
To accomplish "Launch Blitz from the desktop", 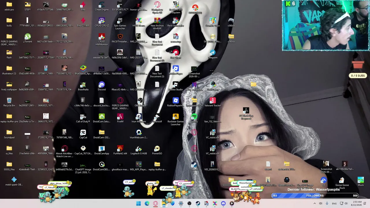I will tap(83, 6).
